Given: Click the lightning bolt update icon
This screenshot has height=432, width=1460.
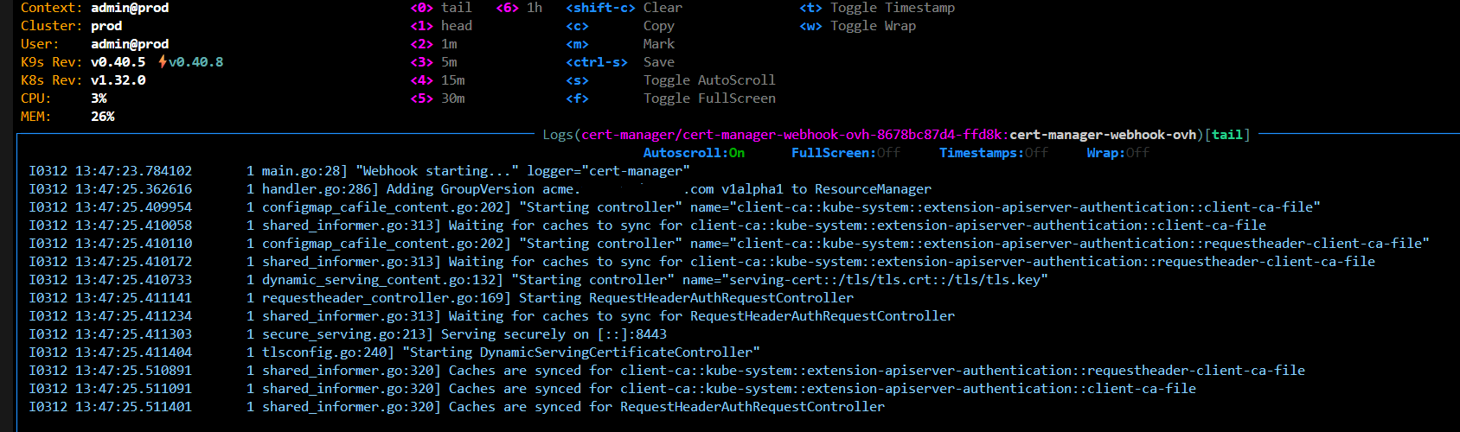Looking at the screenshot, I should [x=163, y=62].
